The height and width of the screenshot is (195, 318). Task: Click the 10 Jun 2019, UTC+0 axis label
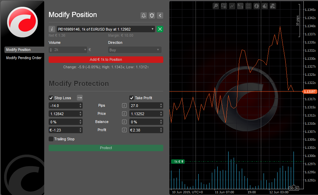coord(187,192)
